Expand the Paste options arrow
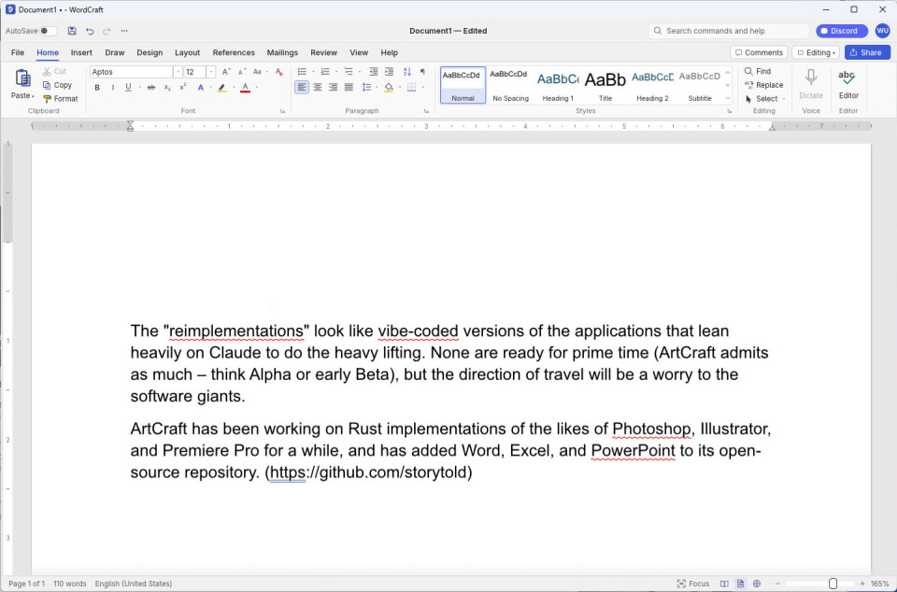Image resolution: width=897 pixels, height=592 pixels. tap(34, 96)
